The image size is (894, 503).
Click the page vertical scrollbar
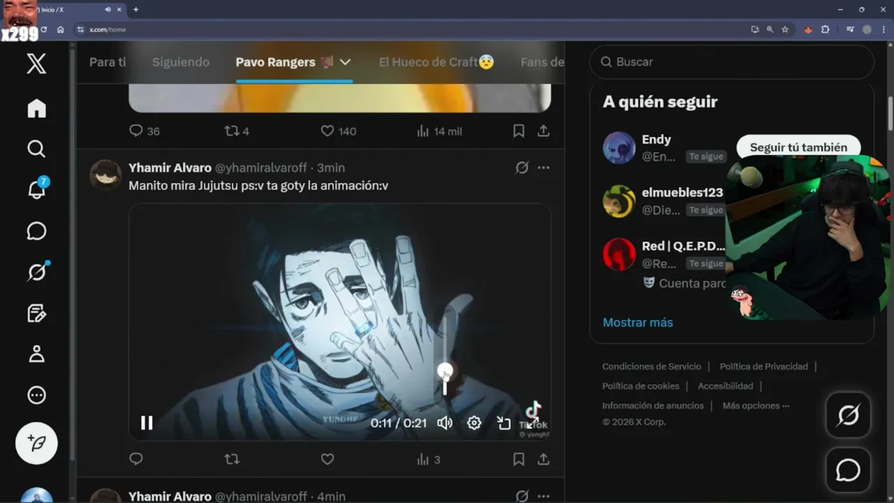[890, 113]
